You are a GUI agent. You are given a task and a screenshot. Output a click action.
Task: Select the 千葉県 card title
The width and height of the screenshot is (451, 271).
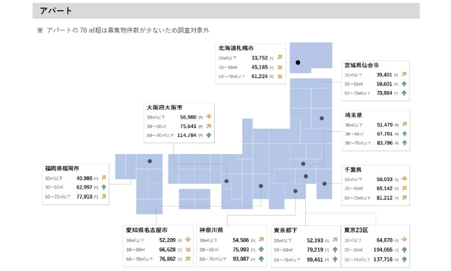[353, 170]
